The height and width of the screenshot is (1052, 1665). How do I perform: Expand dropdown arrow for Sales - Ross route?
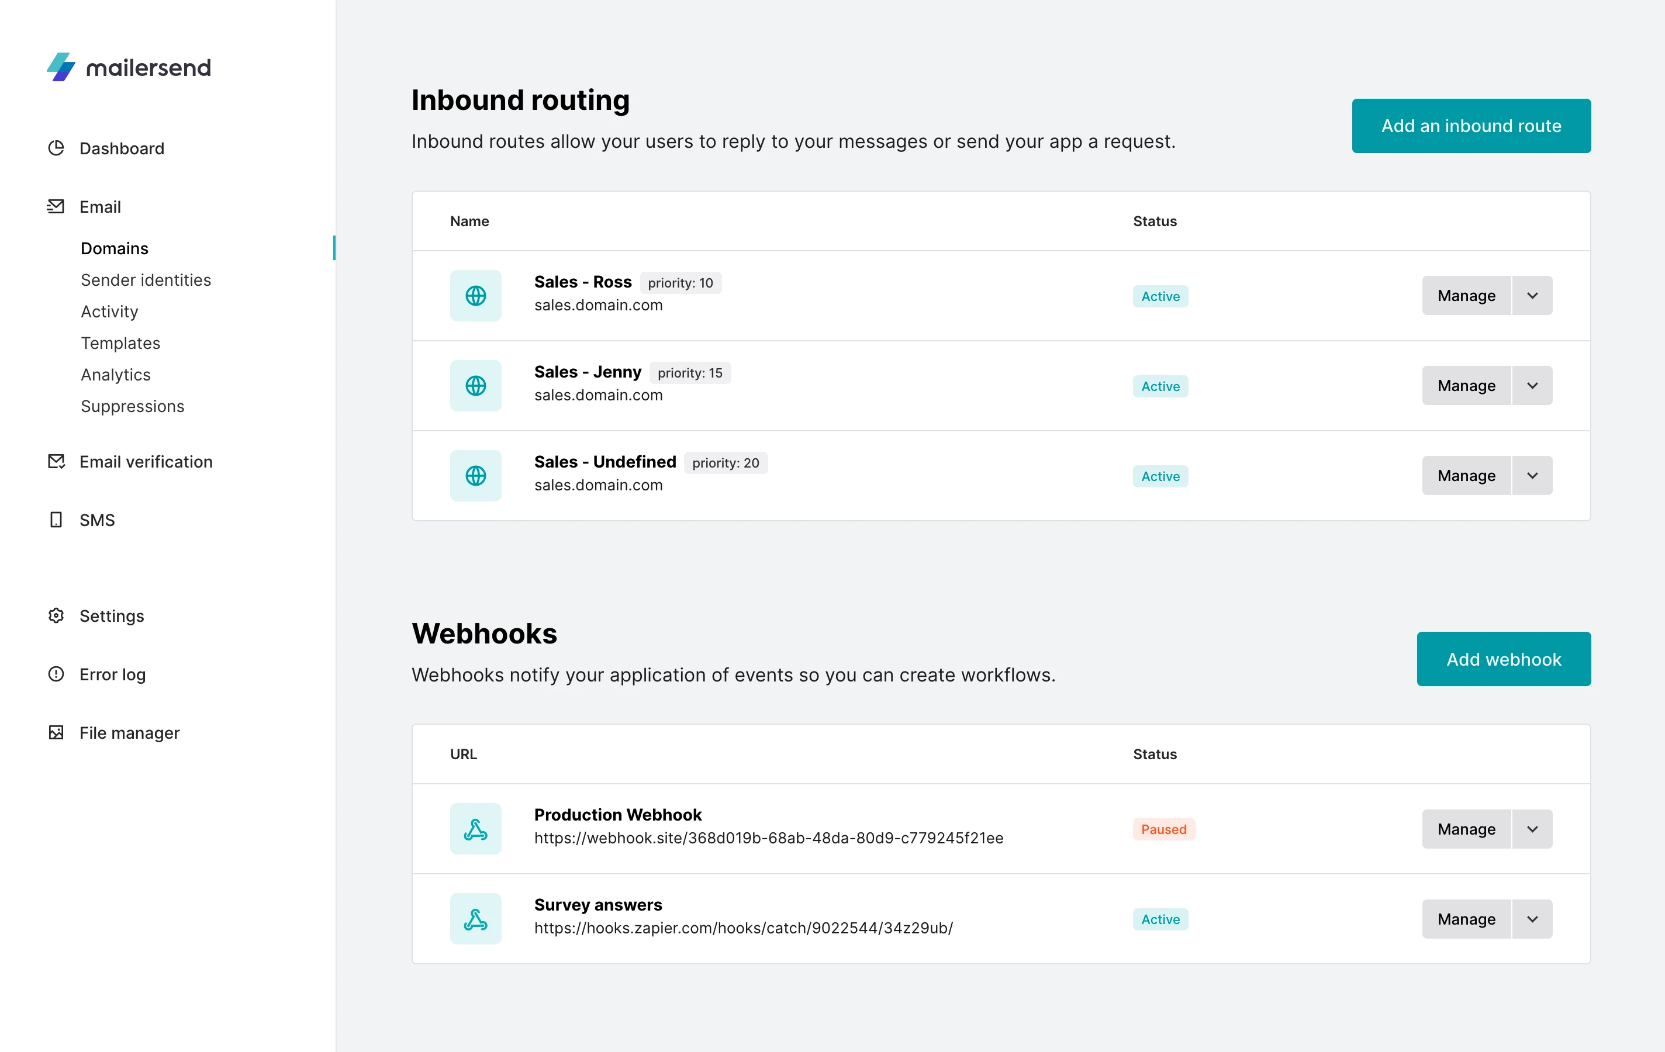[1532, 296]
